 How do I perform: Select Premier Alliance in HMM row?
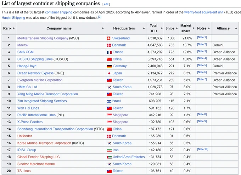click(x=225, y=87)
